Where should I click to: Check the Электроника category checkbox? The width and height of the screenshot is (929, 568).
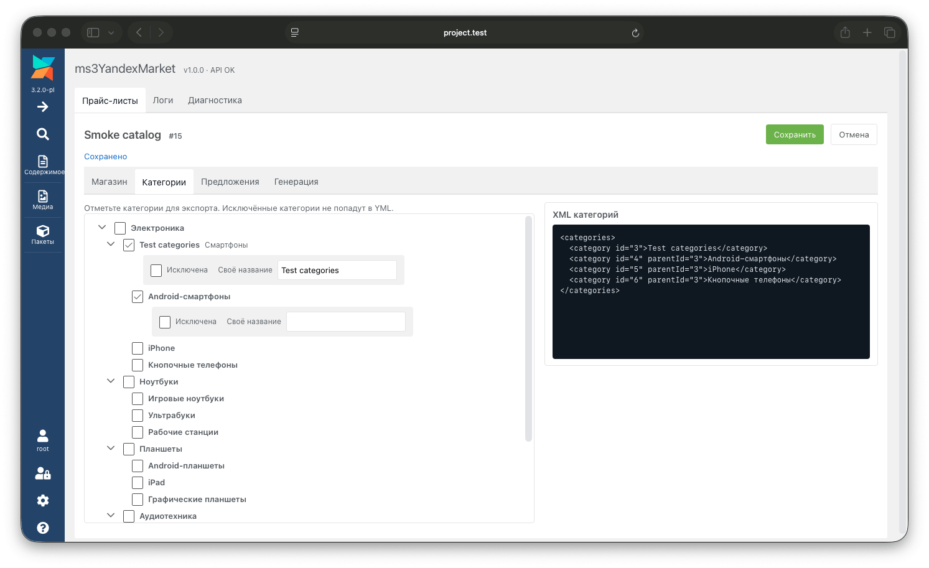(x=120, y=228)
